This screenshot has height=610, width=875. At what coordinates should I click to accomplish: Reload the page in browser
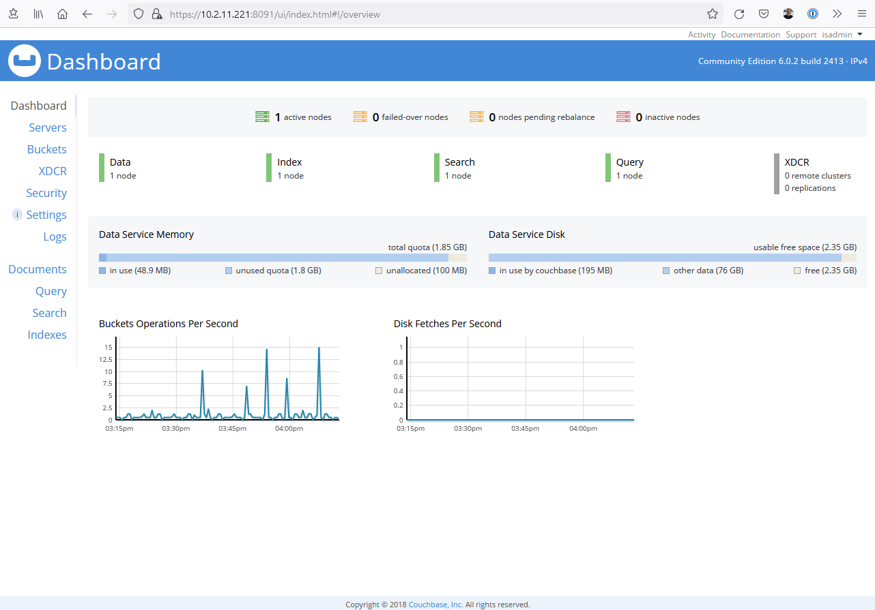[x=739, y=14]
